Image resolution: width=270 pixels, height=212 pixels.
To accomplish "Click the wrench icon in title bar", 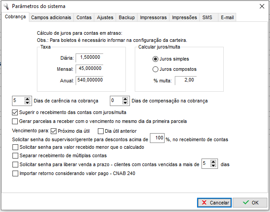I will coord(6,6).
